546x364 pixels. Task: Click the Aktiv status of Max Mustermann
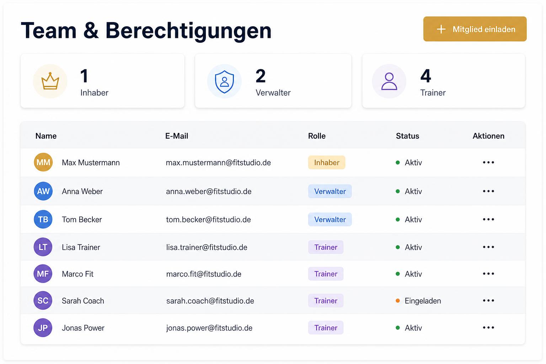409,162
